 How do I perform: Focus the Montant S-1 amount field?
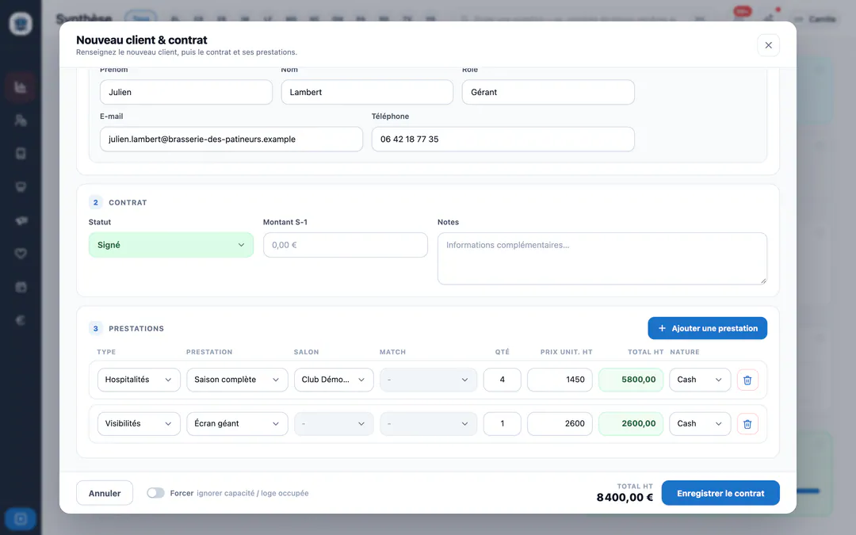point(346,245)
